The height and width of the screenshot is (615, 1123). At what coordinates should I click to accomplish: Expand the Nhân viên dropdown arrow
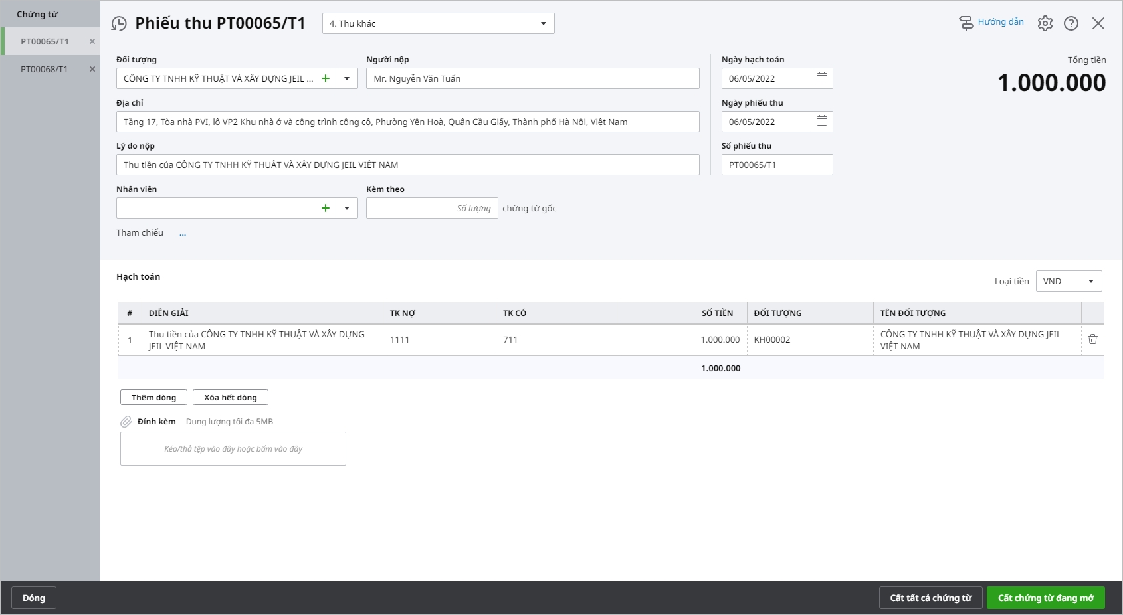coord(347,208)
